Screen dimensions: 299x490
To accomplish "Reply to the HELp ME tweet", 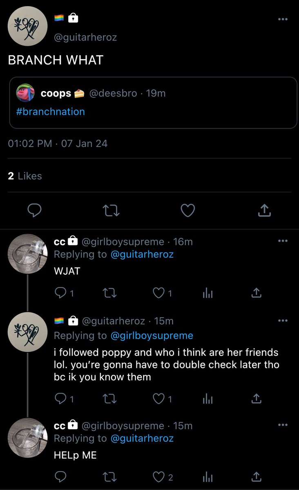I will point(60,477).
